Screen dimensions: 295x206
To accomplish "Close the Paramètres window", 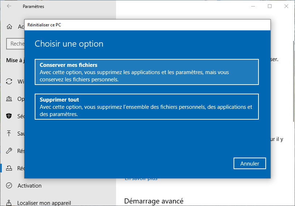I will click(286, 6).
